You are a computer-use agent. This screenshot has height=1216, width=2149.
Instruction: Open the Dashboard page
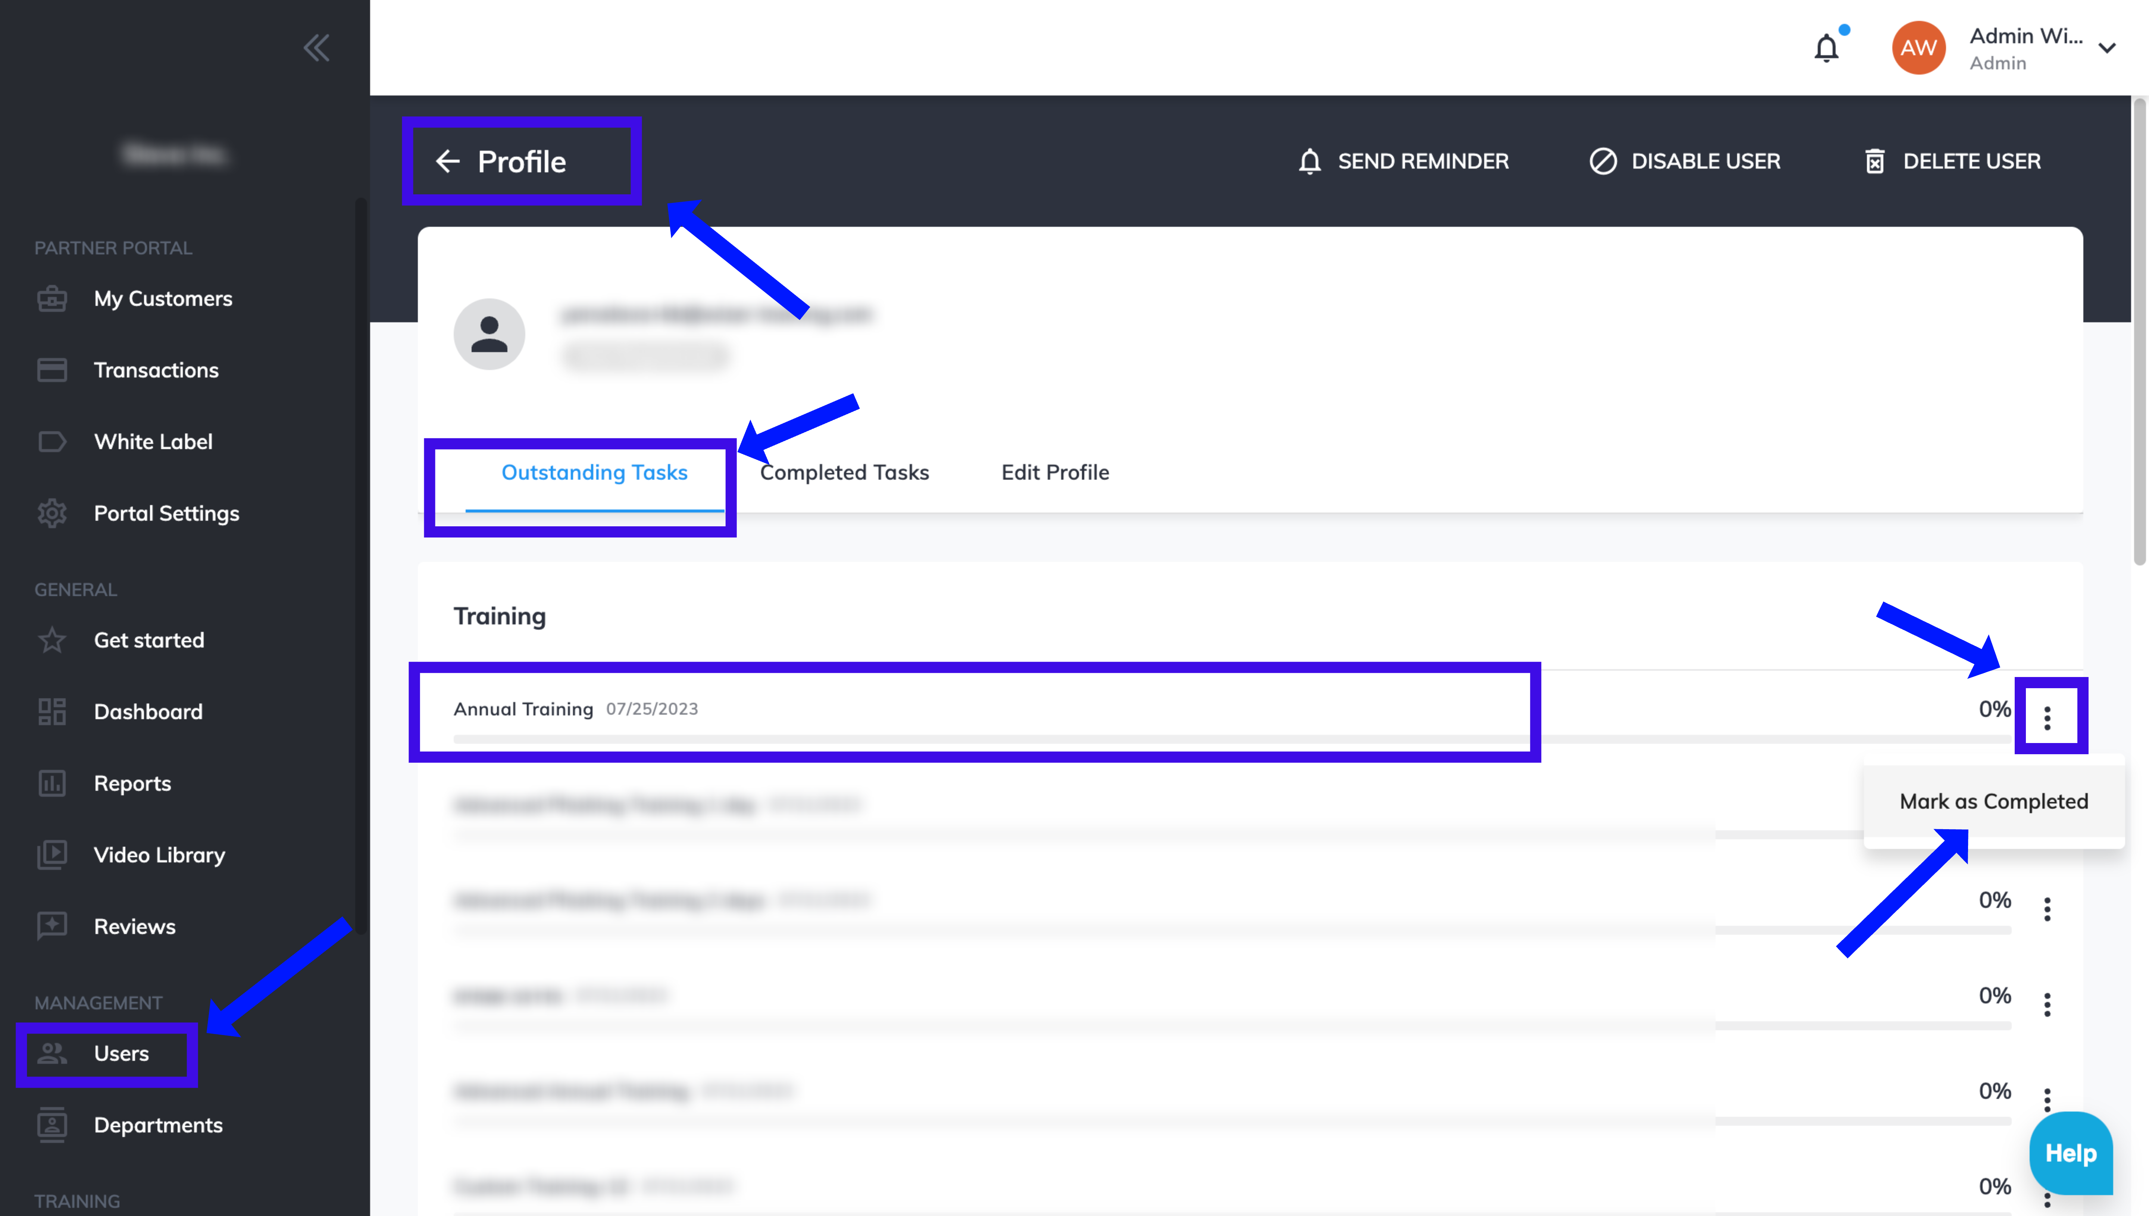pyautogui.click(x=148, y=712)
